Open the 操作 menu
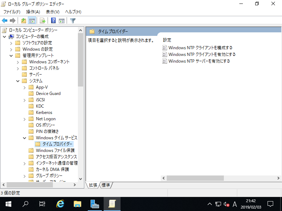This screenshot has height=211, width=282. tap(33, 12)
